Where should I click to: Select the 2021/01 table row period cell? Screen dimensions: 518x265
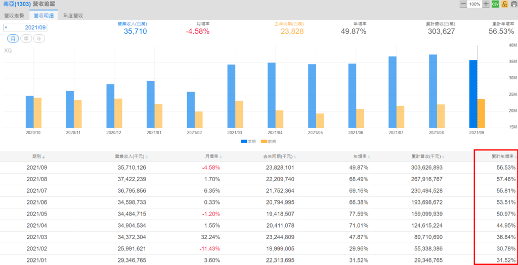(36, 260)
